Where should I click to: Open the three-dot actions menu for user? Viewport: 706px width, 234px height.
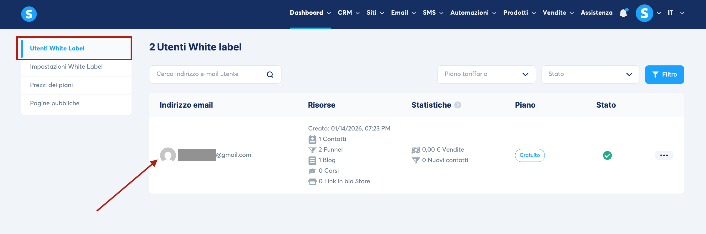pyautogui.click(x=664, y=155)
